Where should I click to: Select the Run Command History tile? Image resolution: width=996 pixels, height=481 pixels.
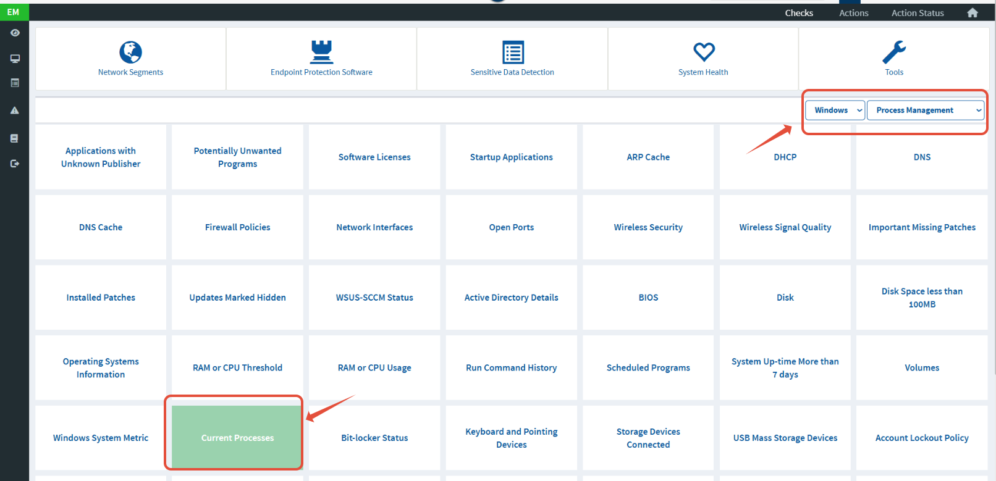[x=512, y=367]
